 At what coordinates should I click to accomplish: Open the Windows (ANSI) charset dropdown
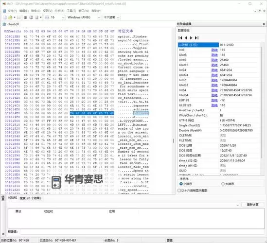pos(99,17)
